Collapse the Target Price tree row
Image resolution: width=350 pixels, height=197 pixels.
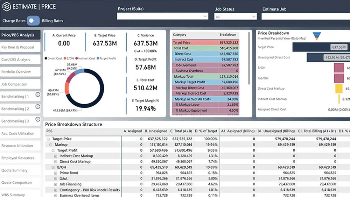48,139
